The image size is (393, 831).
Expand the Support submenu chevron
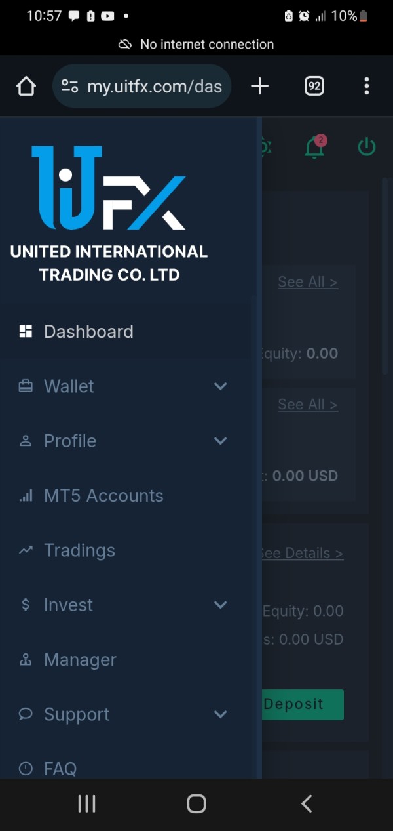point(221,714)
